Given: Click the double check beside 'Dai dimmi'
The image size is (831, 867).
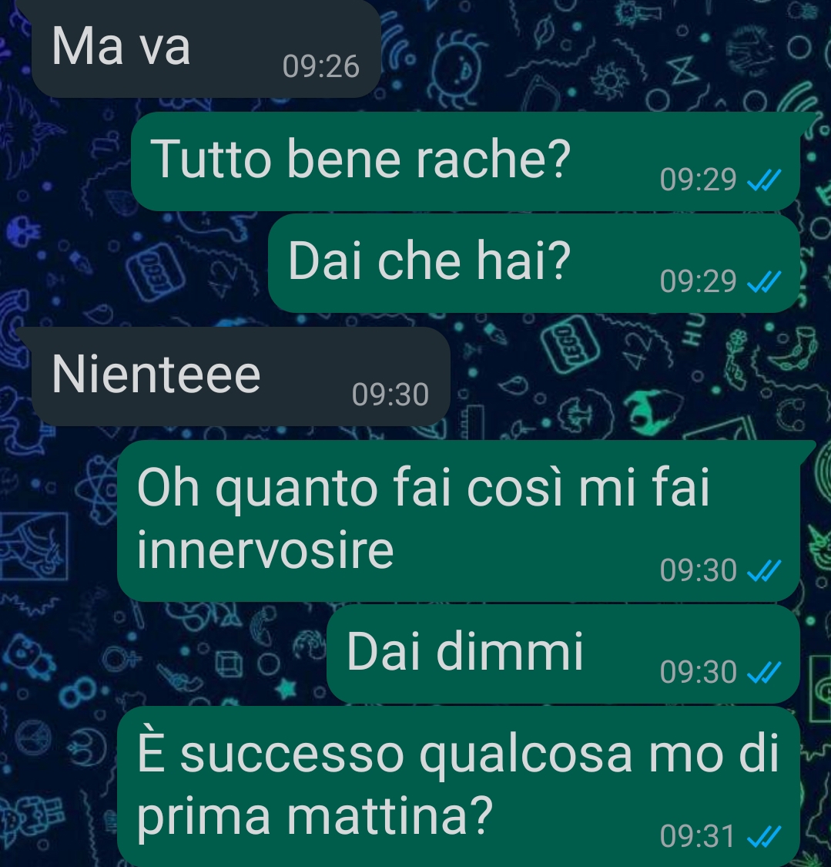Looking at the screenshot, I should pos(763,672).
